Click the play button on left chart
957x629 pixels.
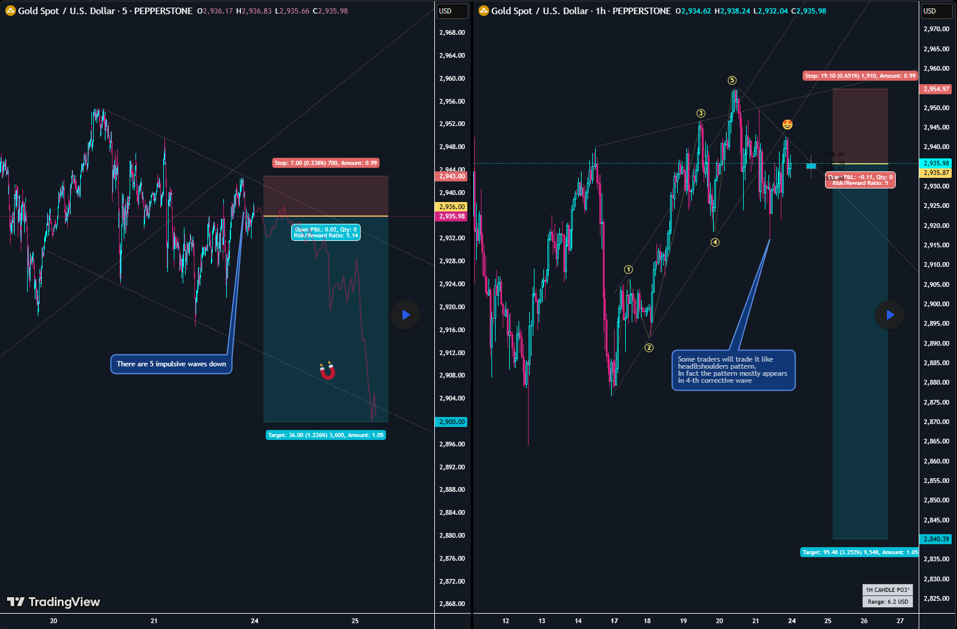tap(405, 314)
